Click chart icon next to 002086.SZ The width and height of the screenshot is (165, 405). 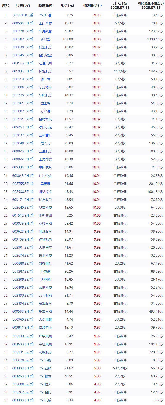click(x=31, y=87)
